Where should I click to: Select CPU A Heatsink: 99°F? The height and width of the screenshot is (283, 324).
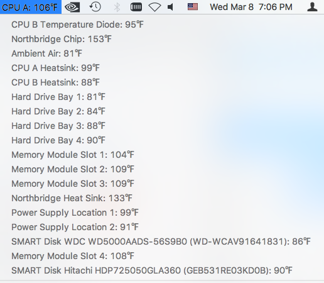pos(162,68)
